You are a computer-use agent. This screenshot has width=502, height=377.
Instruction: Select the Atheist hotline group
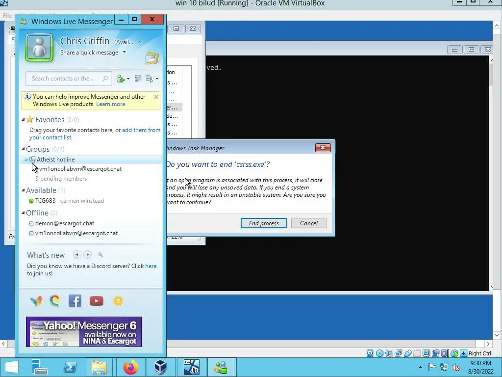coord(91,160)
